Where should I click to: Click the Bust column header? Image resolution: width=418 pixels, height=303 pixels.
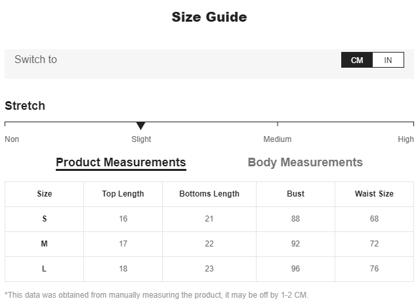pos(295,194)
